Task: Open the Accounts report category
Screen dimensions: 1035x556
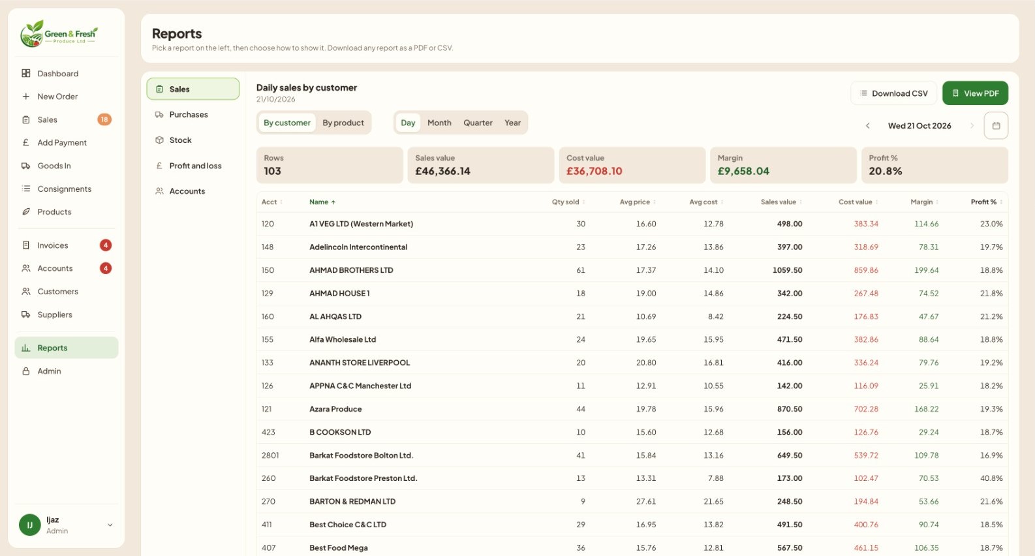Action: click(x=193, y=191)
